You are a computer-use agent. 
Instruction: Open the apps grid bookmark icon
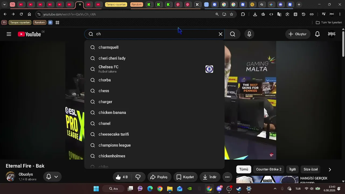[x=57, y=23]
